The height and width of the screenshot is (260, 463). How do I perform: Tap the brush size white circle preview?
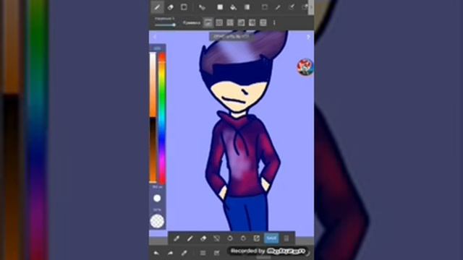(157, 199)
